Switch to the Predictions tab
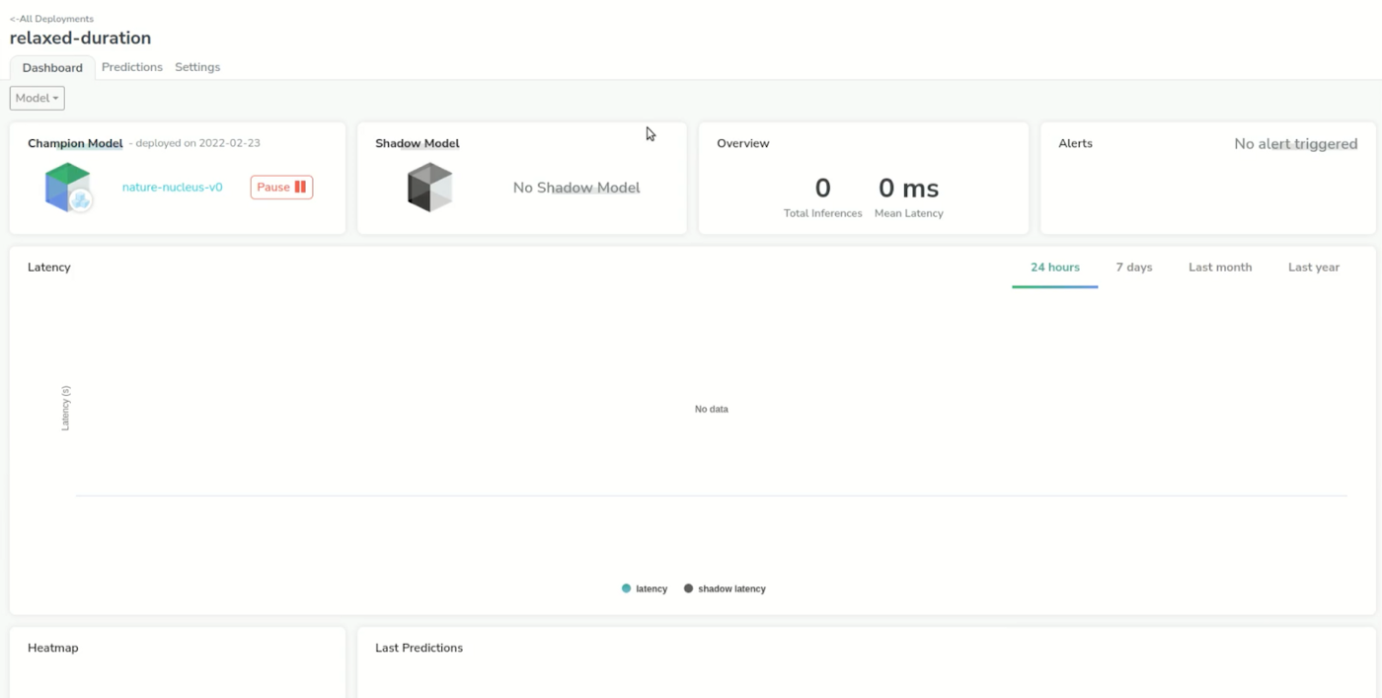The height and width of the screenshot is (698, 1382). 132,67
